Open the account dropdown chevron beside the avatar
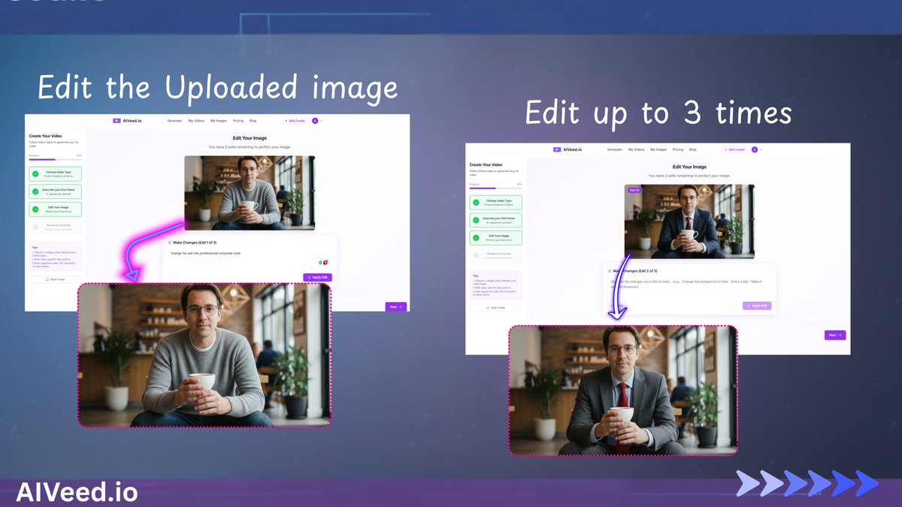 pyautogui.click(x=322, y=121)
